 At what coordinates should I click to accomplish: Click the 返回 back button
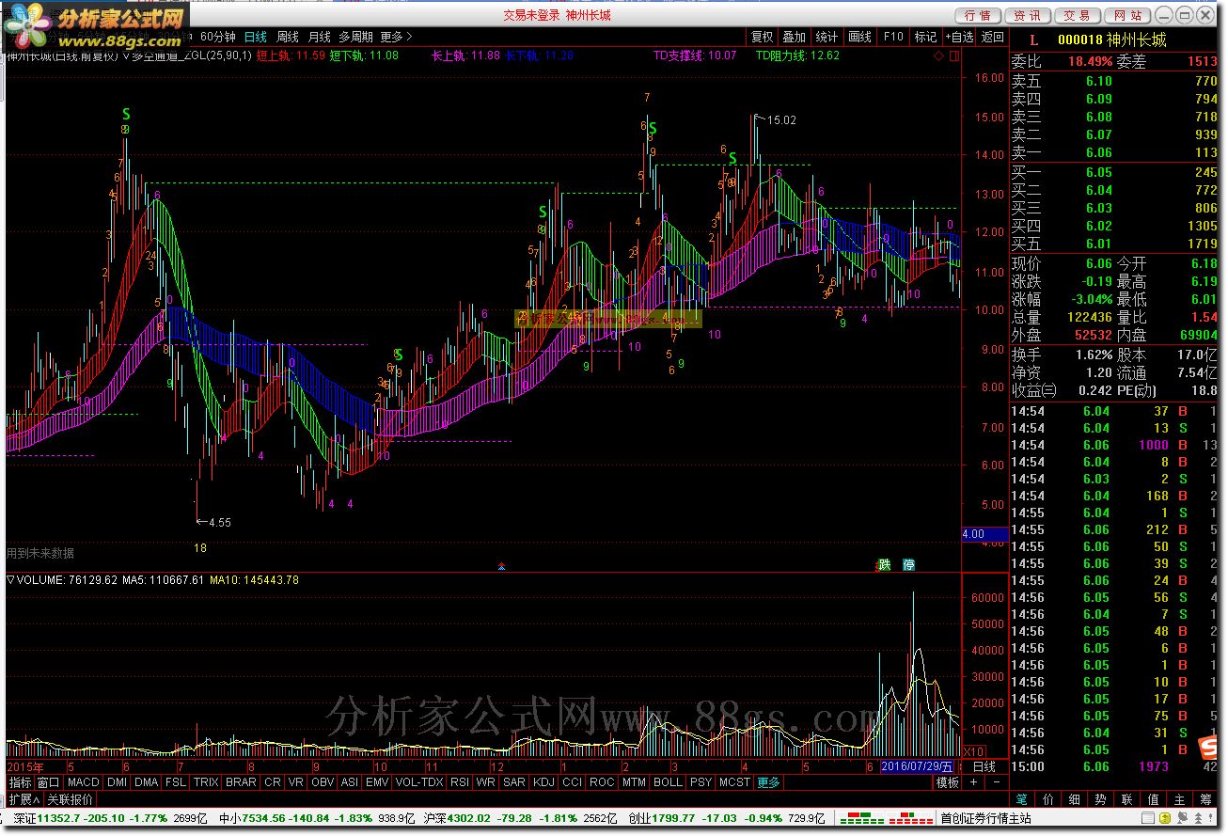pyautogui.click(x=993, y=37)
